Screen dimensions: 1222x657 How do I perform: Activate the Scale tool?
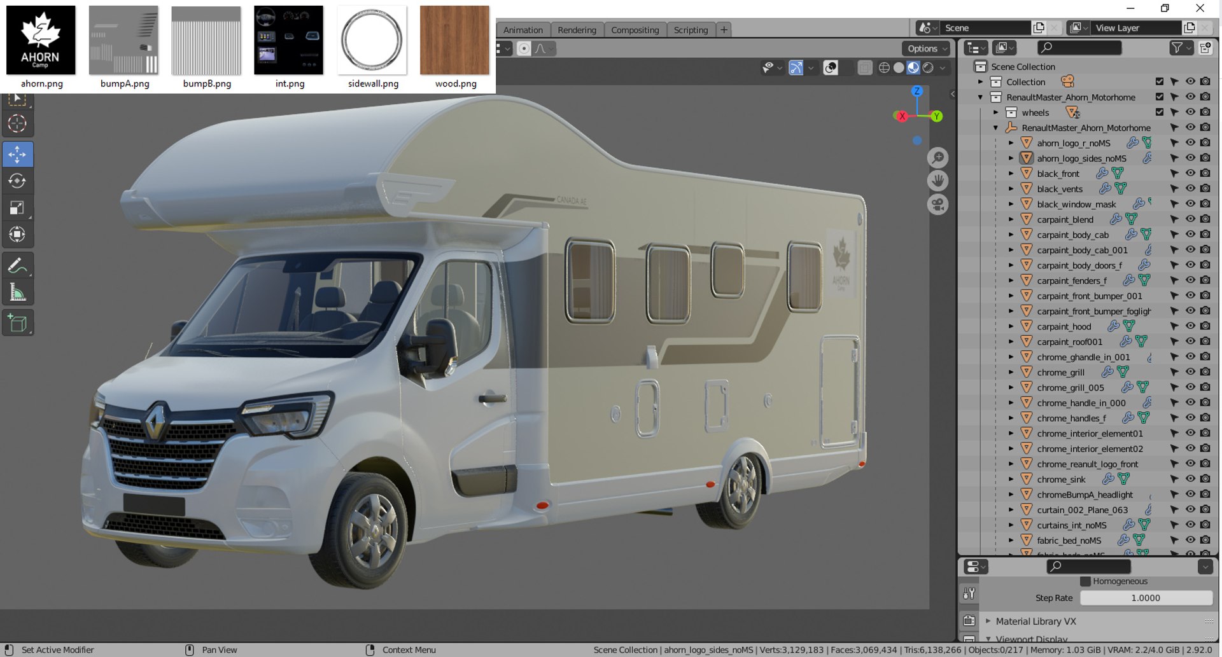17,208
